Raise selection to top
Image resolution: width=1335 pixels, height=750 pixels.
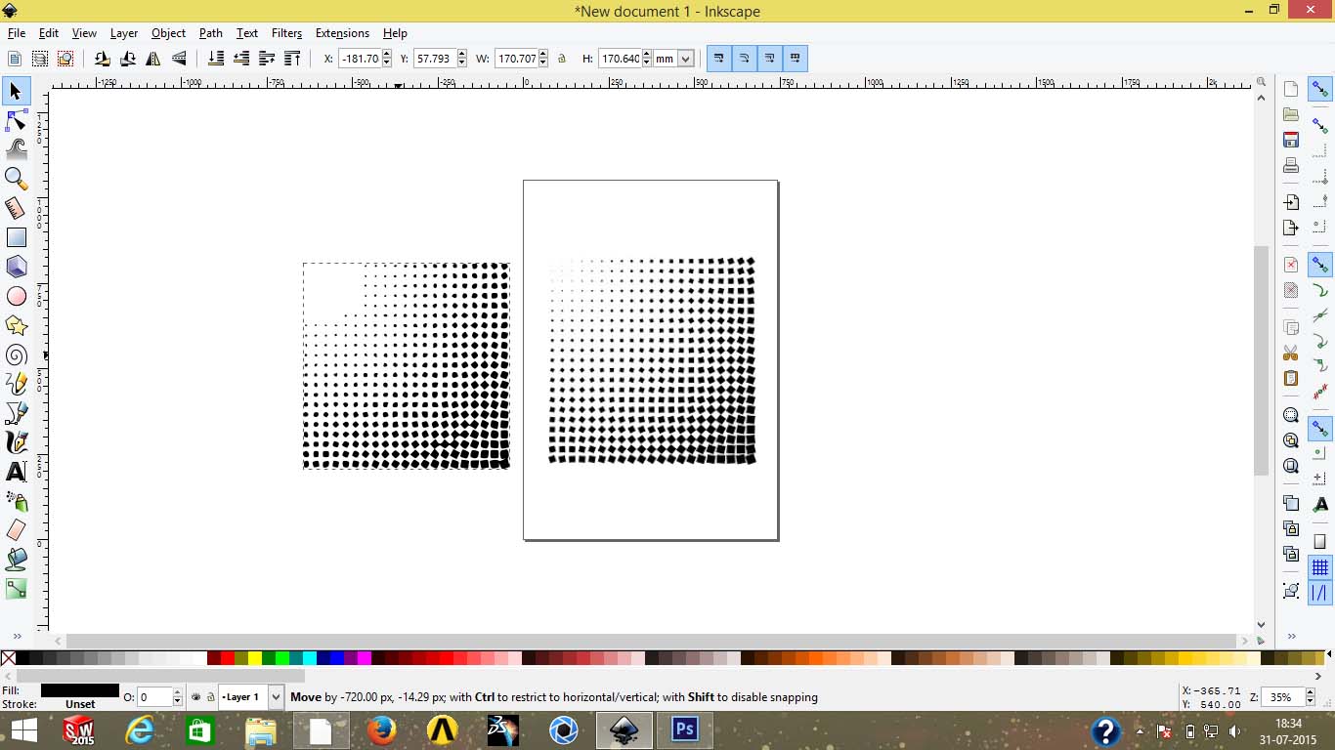[292, 59]
